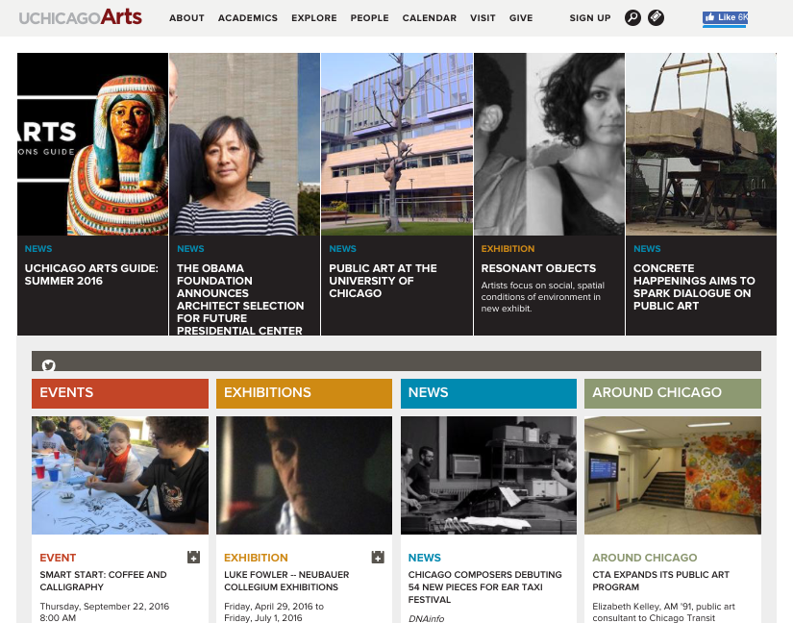Go to UChicago Arts logo home

tap(81, 17)
